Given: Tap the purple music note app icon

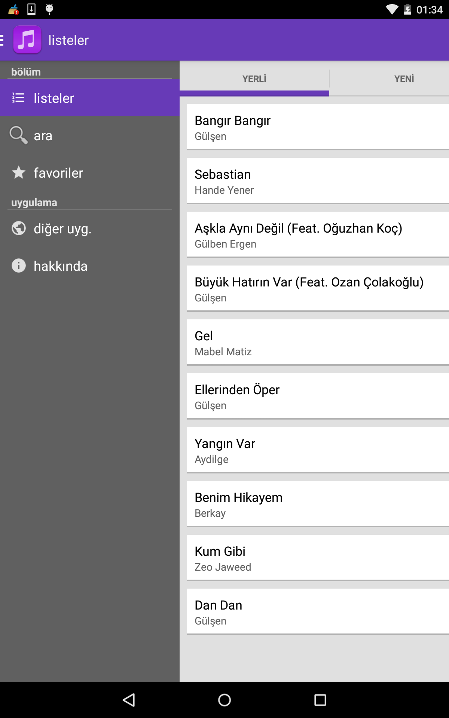Looking at the screenshot, I should [x=27, y=40].
